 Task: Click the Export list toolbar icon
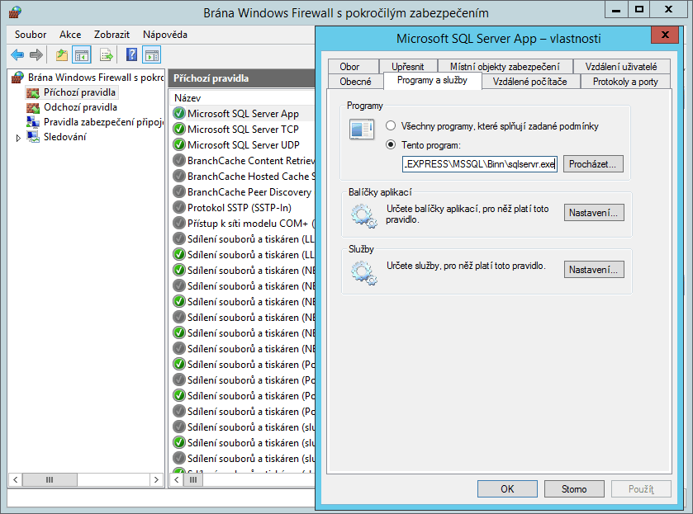point(106,54)
